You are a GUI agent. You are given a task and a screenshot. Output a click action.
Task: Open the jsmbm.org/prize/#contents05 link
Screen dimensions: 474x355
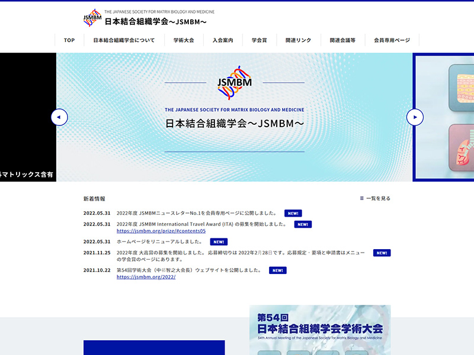point(161,231)
